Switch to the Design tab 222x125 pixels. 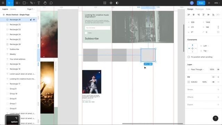[190, 9]
